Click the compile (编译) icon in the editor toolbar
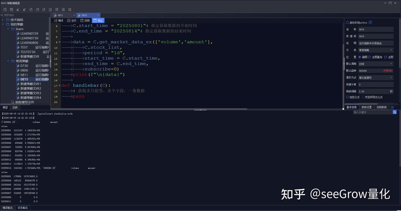 [x=58, y=20]
